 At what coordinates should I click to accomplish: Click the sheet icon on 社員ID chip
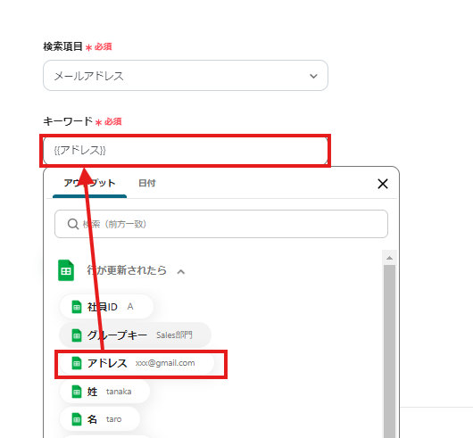coord(77,307)
